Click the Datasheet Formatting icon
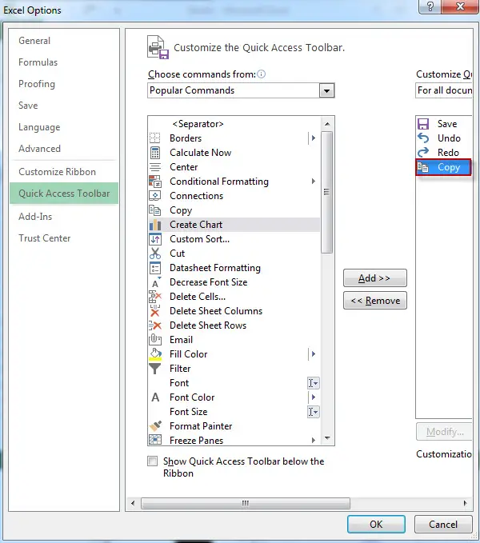The image size is (480, 543). pos(155,268)
